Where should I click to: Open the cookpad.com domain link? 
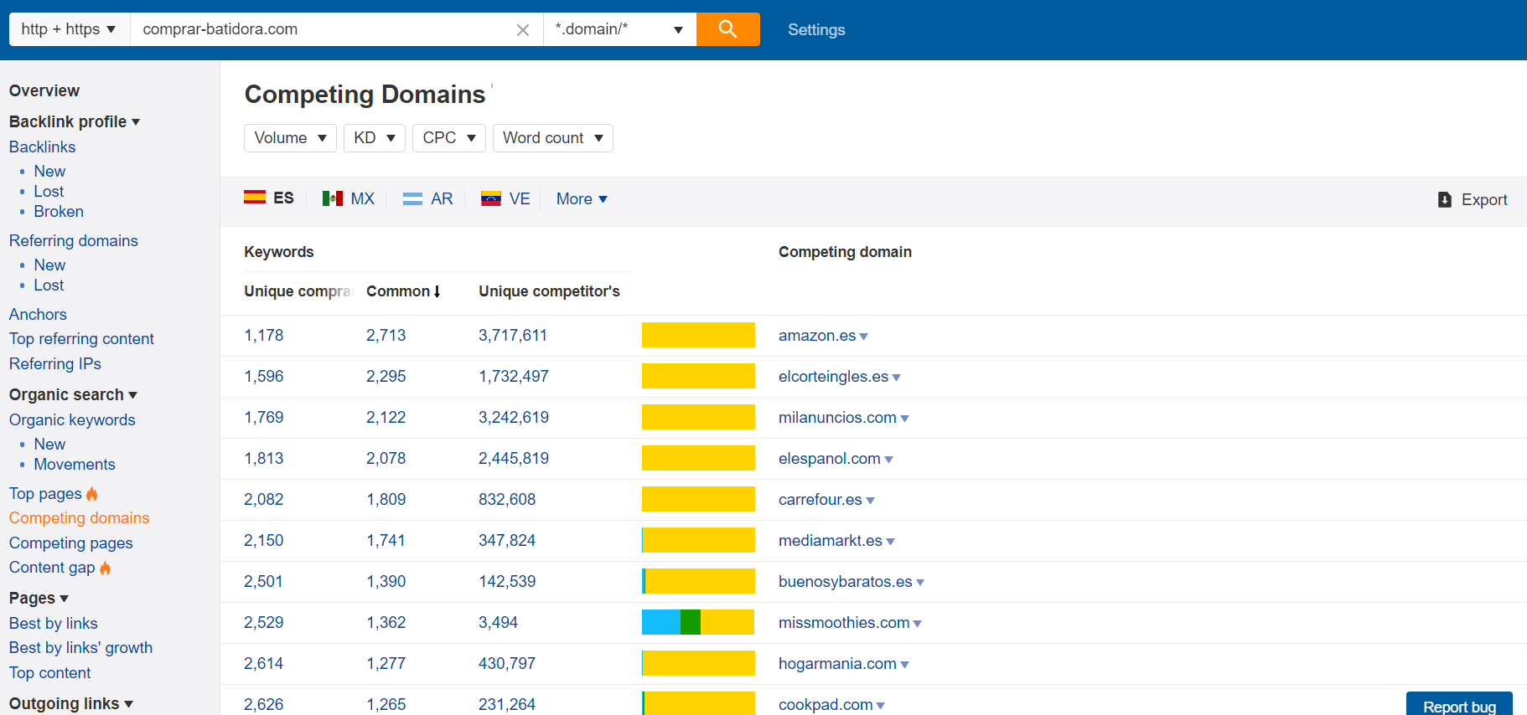tap(826, 705)
